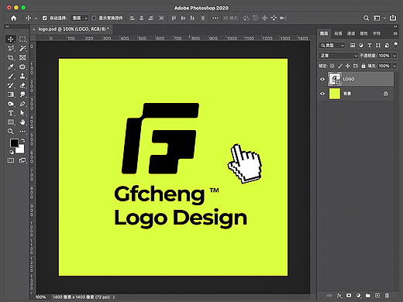Hide the LOGO layer with its eye icon
The image size is (403, 302).
coord(322,79)
